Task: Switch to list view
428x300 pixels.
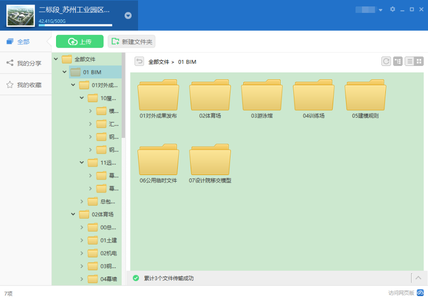Action: 410,61
